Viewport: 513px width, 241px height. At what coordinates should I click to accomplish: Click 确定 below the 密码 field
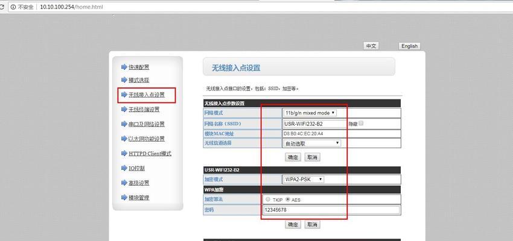click(293, 224)
